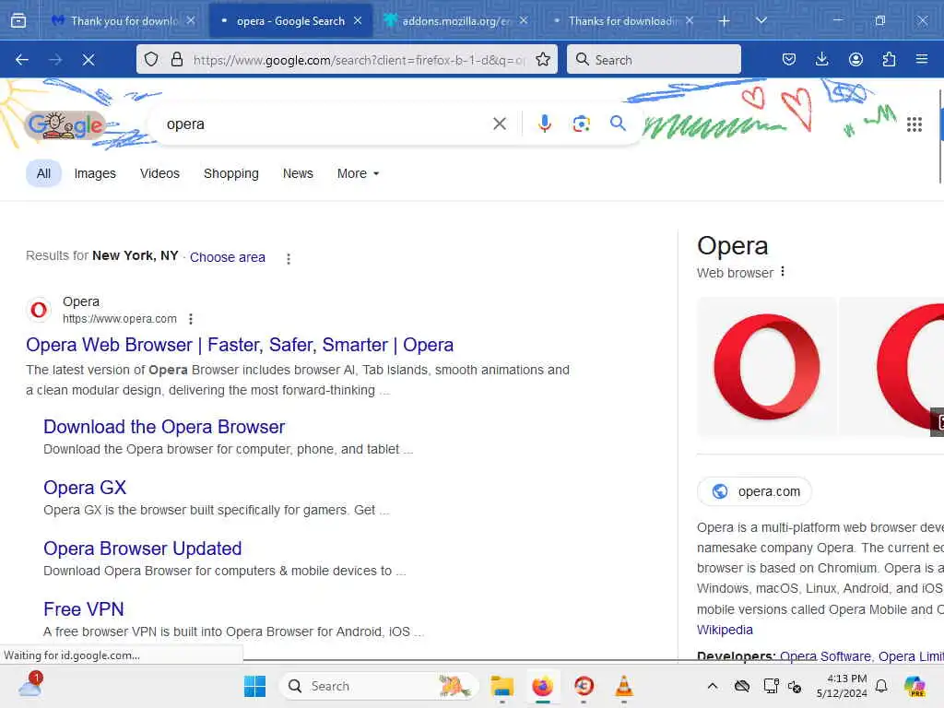Open first Opera logo image thumbnail
The image size is (944, 708).
766,366
